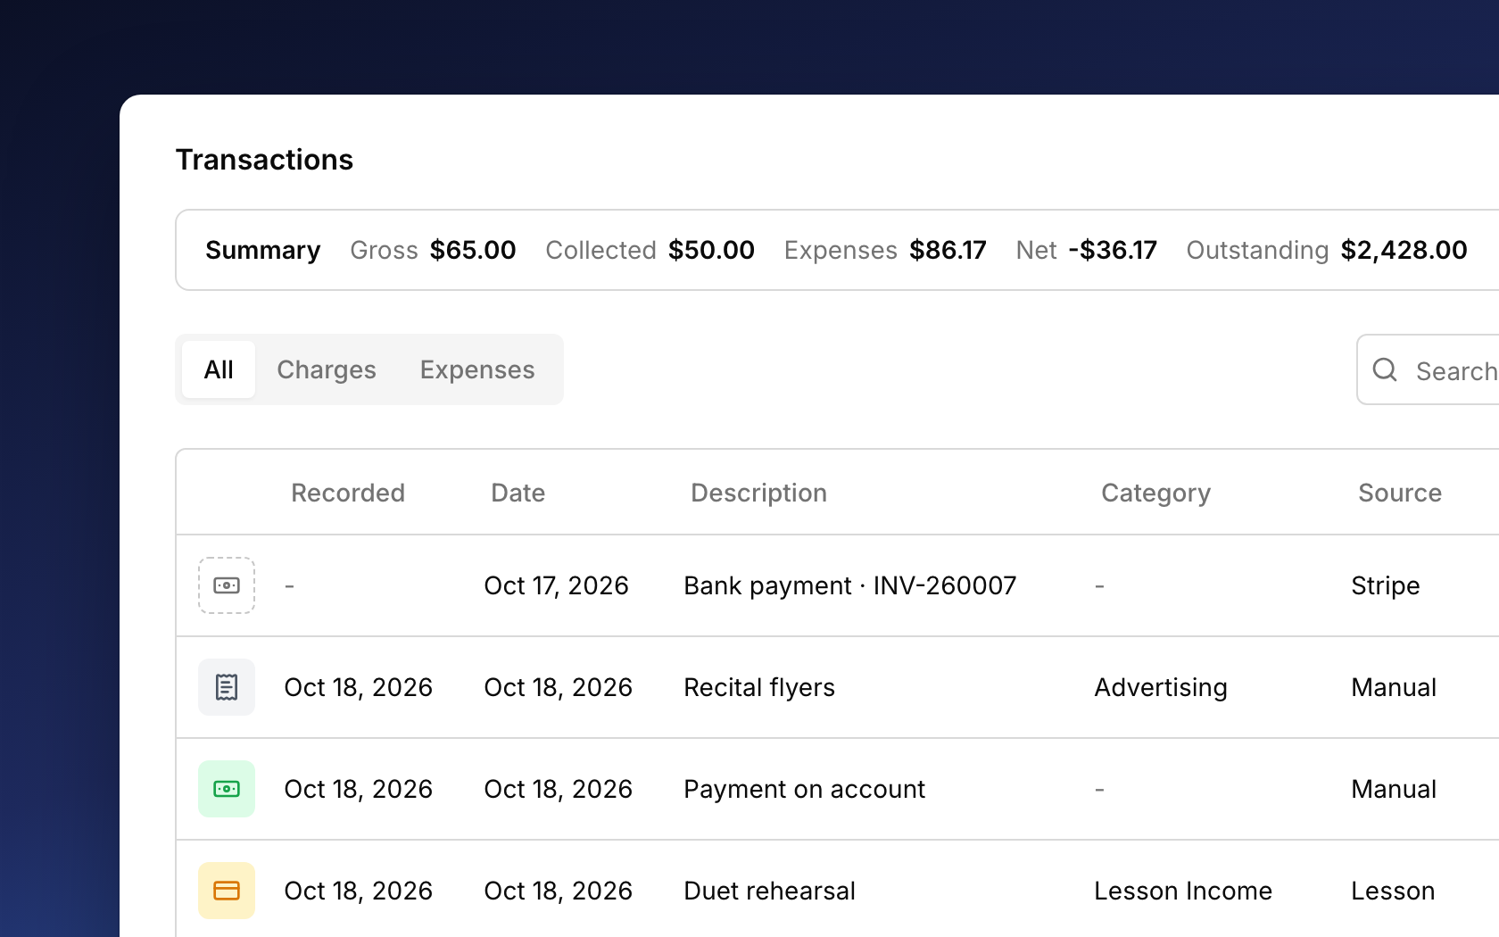
Task: Click the Expenses $86.17 summary value
Action: [x=885, y=250]
